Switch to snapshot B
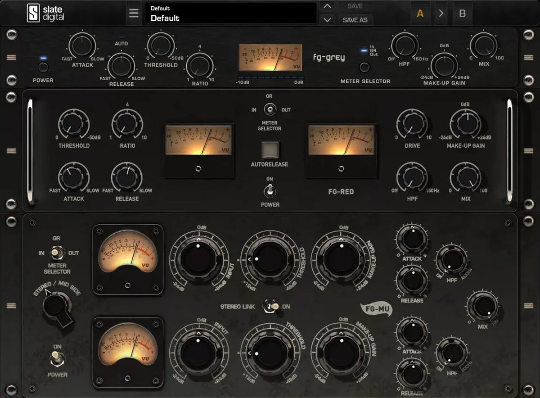 pyautogui.click(x=462, y=13)
